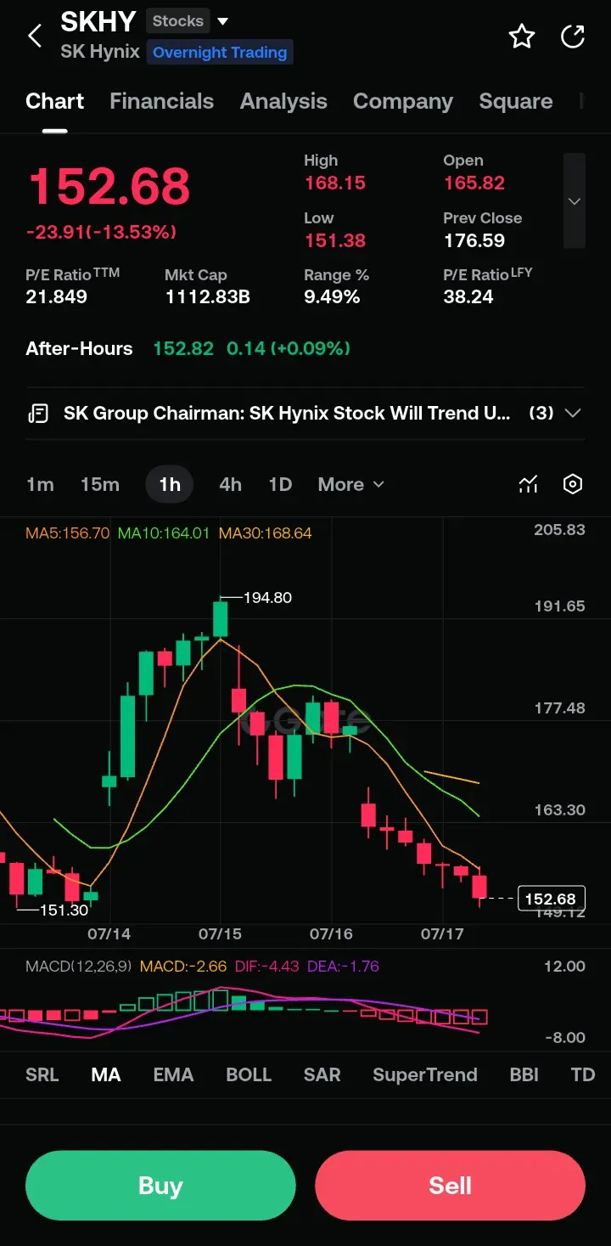Tap the DEA:-1.76 MACD label

343,967
